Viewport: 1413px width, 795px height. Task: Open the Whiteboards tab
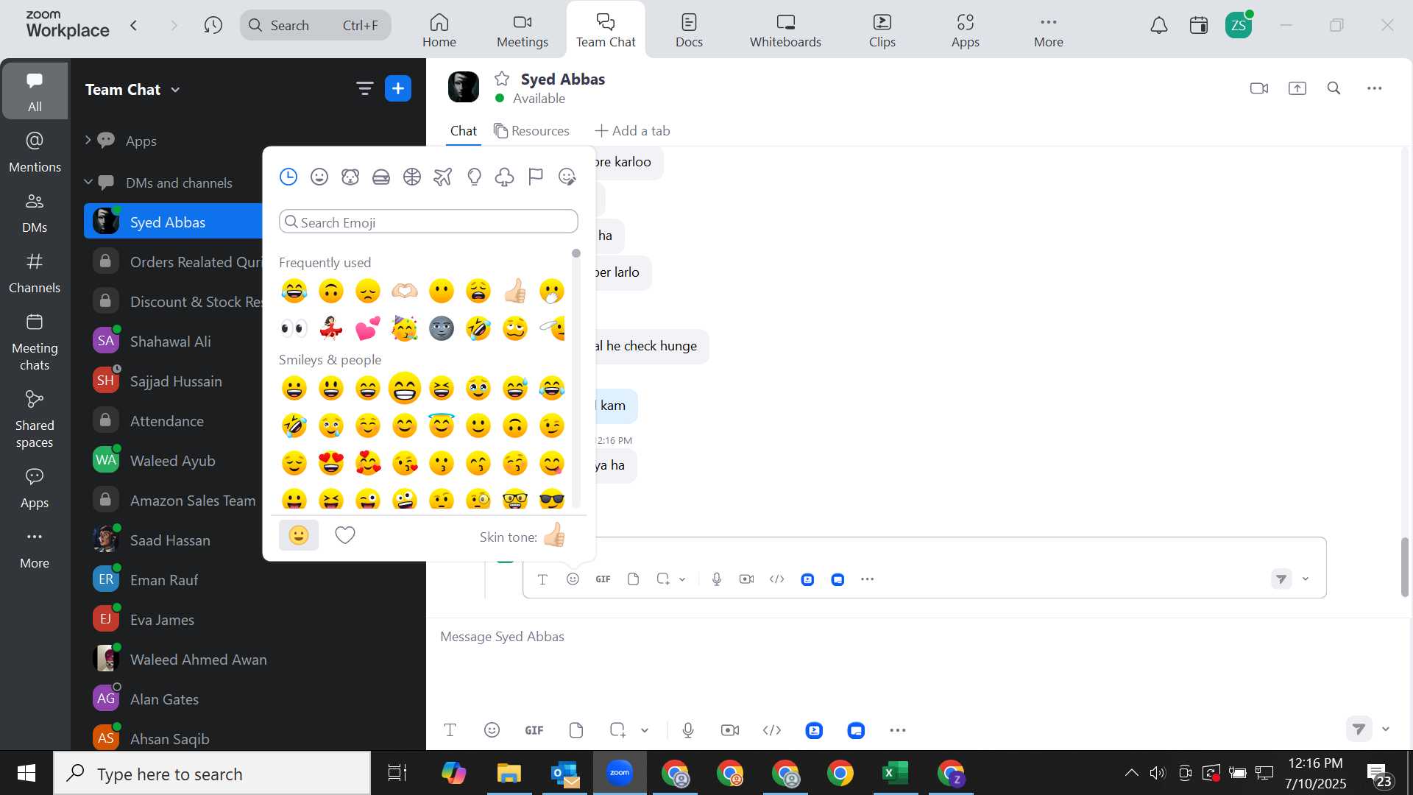(x=785, y=30)
